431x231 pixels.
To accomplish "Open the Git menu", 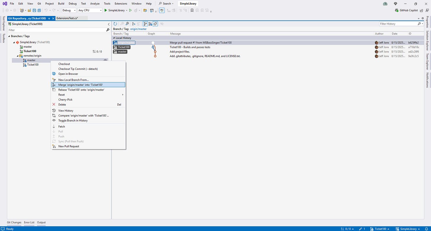I will [39, 4].
